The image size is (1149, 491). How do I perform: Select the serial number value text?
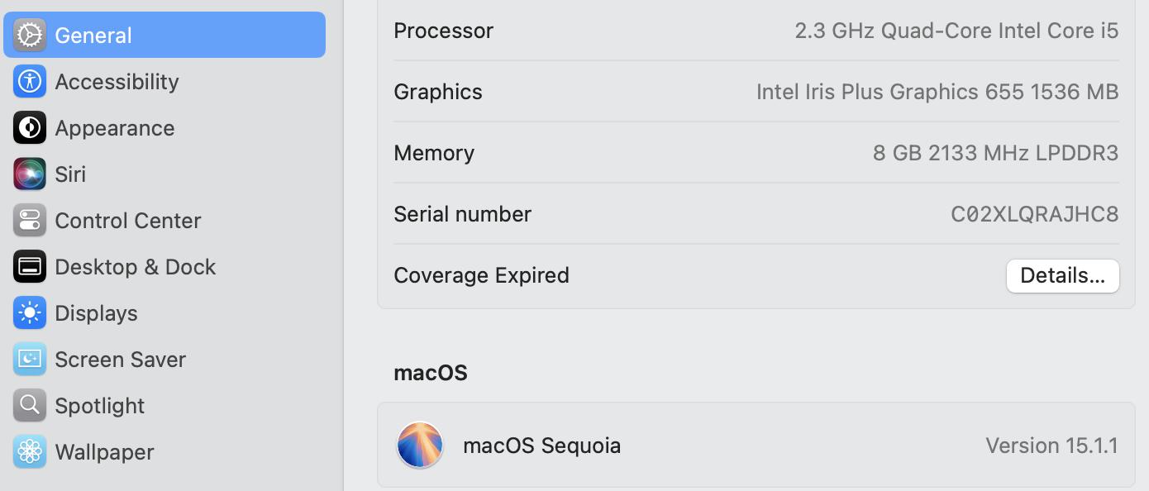(1034, 215)
